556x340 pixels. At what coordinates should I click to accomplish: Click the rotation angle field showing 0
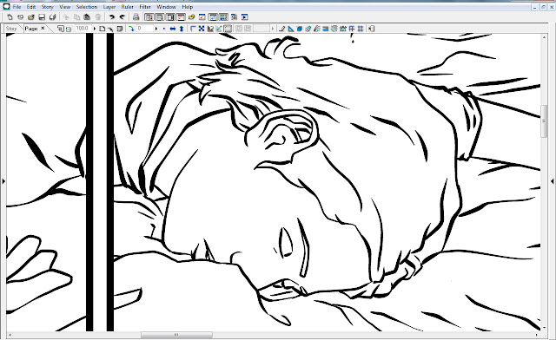tap(145, 29)
